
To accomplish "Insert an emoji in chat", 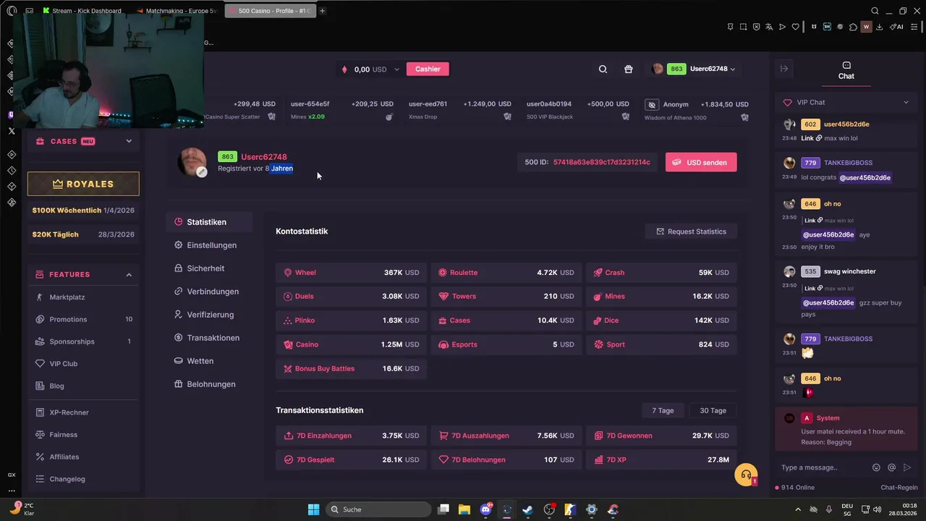I will coord(876,467).
